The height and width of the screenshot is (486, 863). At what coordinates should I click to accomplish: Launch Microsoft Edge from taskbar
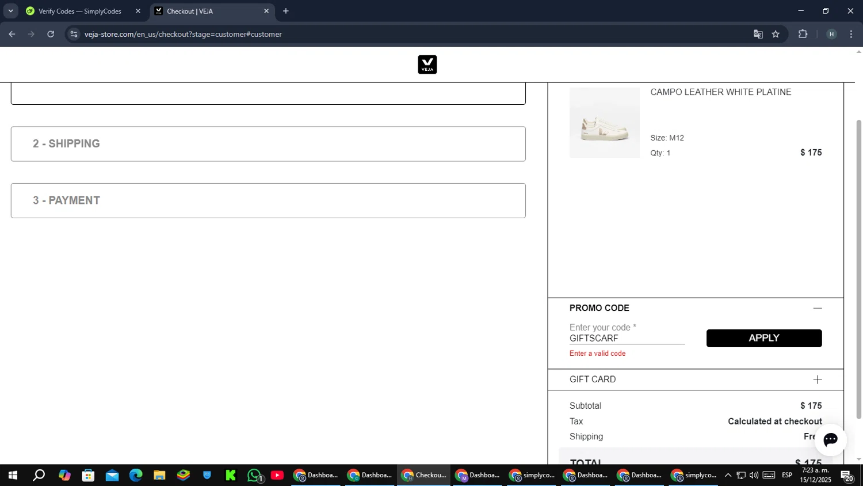pos(136,475)
